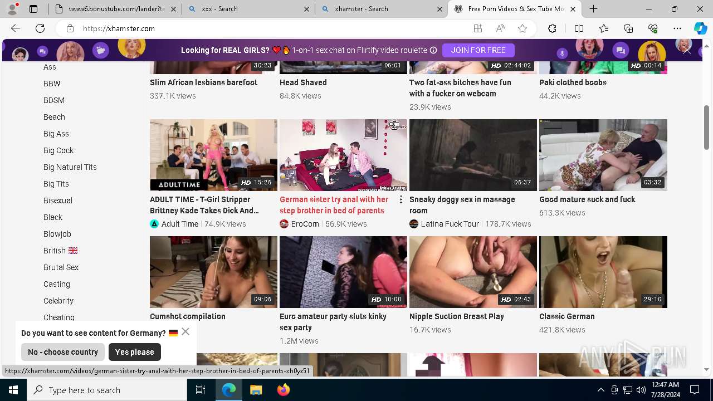The height and width of the screenshot is (401, 713).
Task: Open the Collections icon
Action: tap(628, 28)
